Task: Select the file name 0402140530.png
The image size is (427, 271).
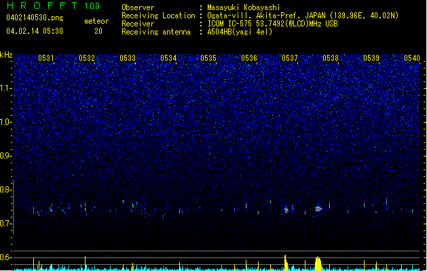Action: pos(35,18)
